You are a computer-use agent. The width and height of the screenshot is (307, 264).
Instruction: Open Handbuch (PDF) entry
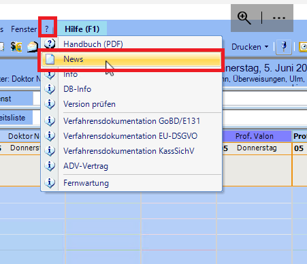[x=131, y=44]
